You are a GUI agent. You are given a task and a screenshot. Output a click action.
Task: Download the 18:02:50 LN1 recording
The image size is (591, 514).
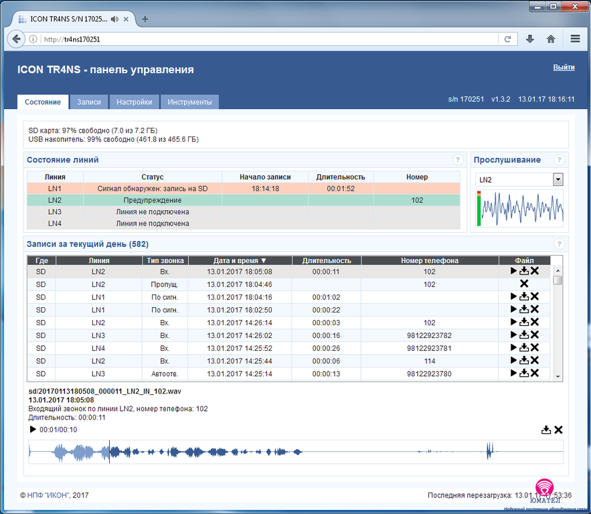[524, 309]
